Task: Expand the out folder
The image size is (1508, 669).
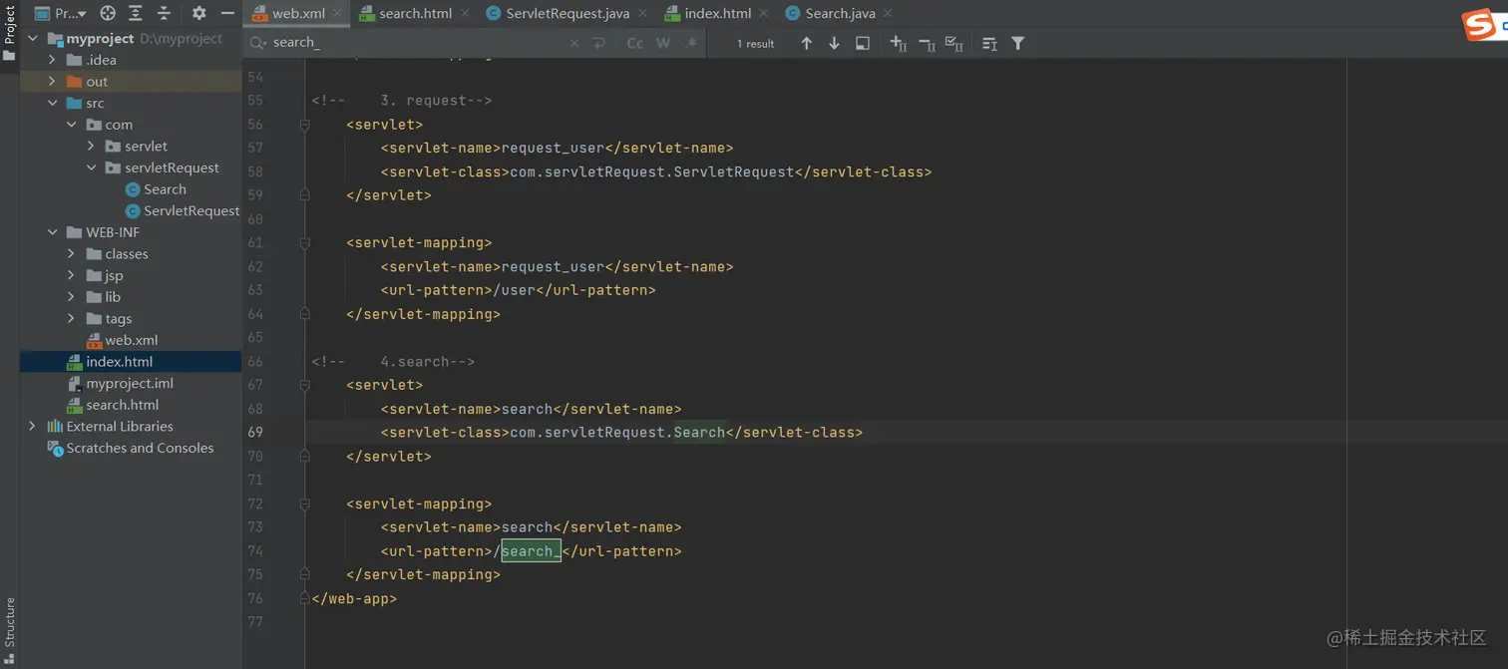Action: click(x=52, y=82)
